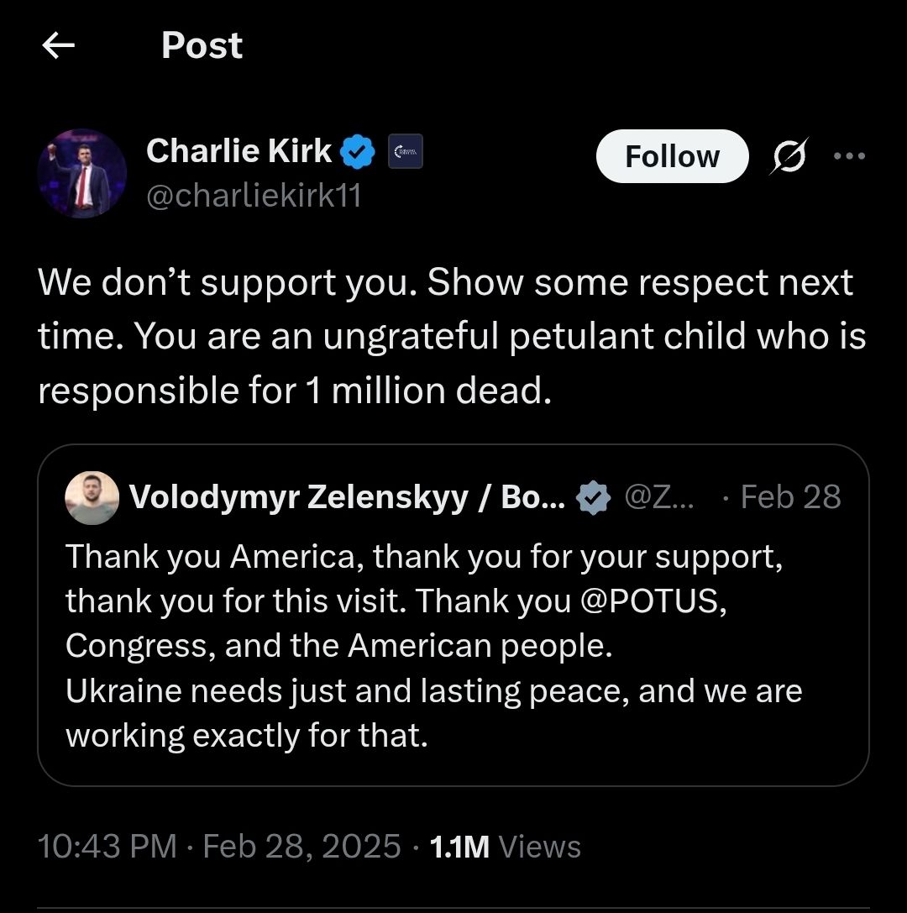This screenshot has width=907, height=913.
Task: Tap the 10:43 PM timestamp
Action: pos(107,846)
